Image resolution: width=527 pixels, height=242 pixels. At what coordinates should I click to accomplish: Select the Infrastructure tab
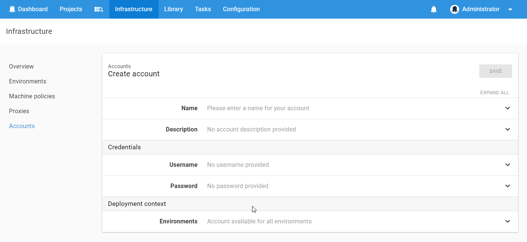pos(134,9)
